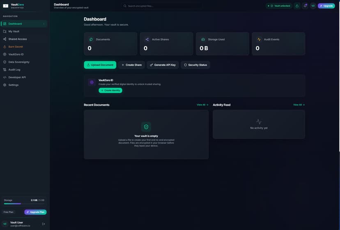Click View All for Activity Feed
This screenshot has width=340, height=230.
coord(299,105)
